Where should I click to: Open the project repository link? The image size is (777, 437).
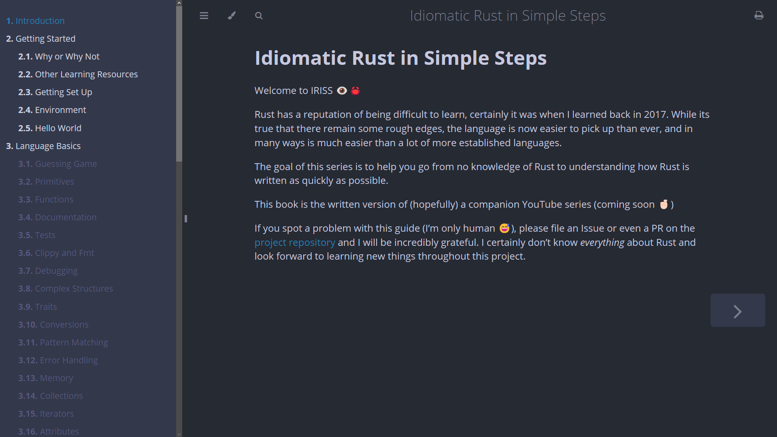[295, 243]
